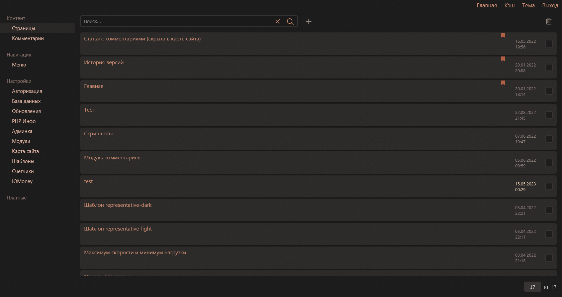This screenshot has width=562, height=297.
Task: Open page Статья с комментариями
Action: [x=143, y=39]
